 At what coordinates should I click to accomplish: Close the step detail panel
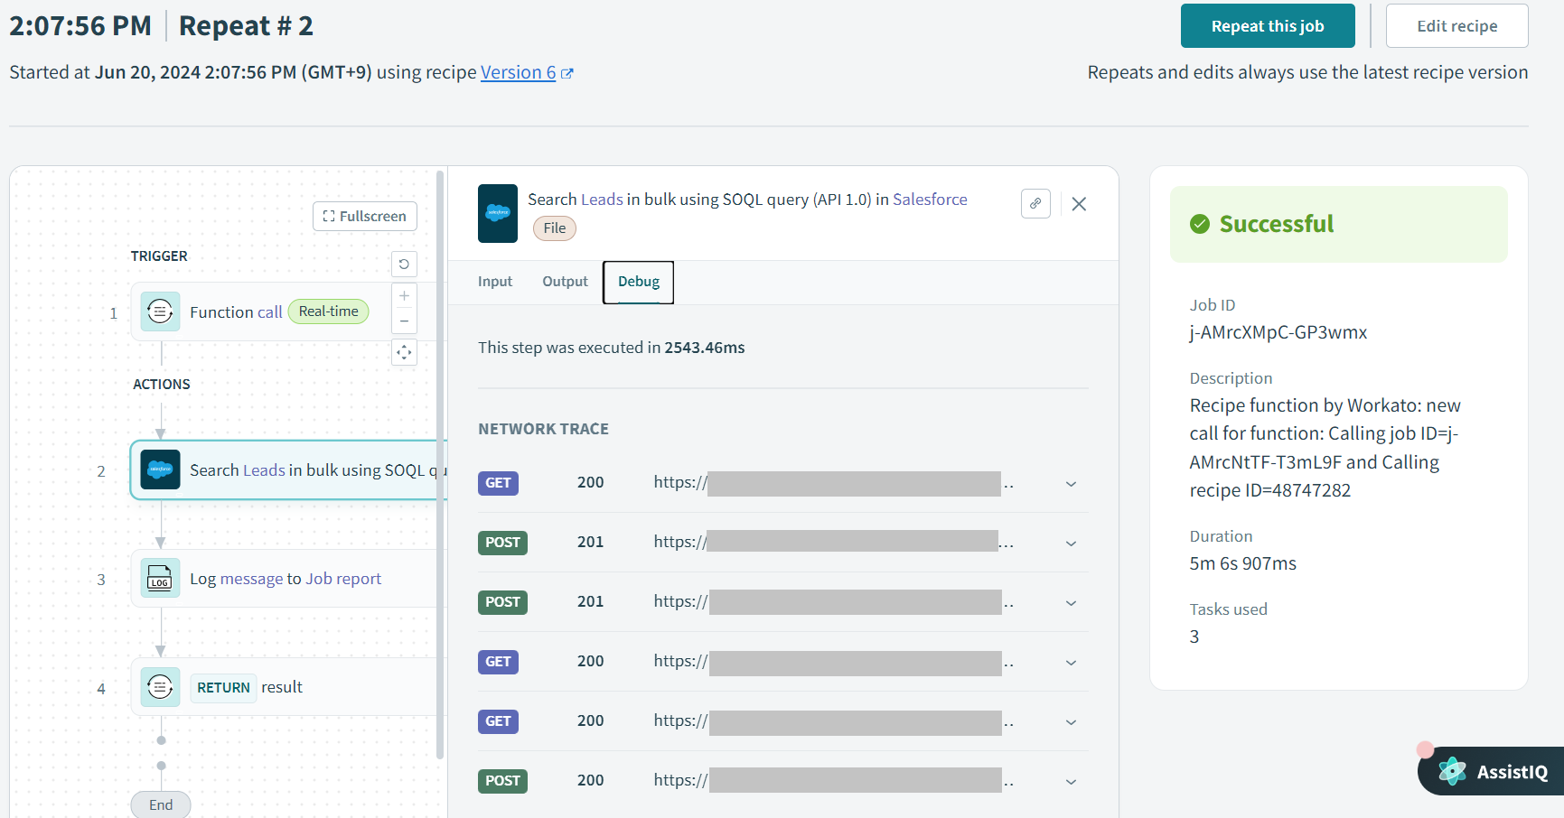[x=1079, y=204]
